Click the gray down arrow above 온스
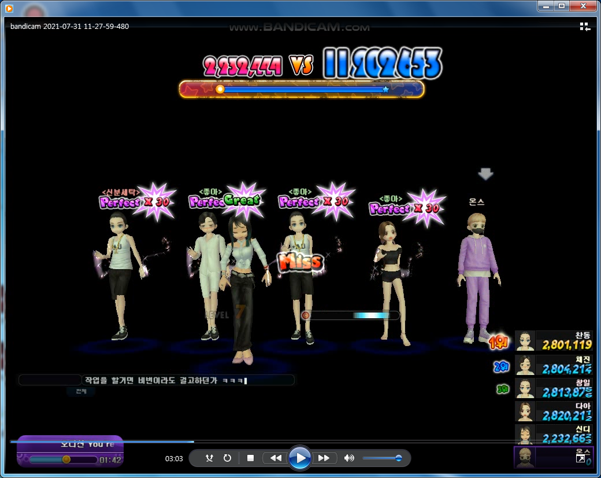Image resolution: width=601 pixels, height=478 pixels. 485,174
